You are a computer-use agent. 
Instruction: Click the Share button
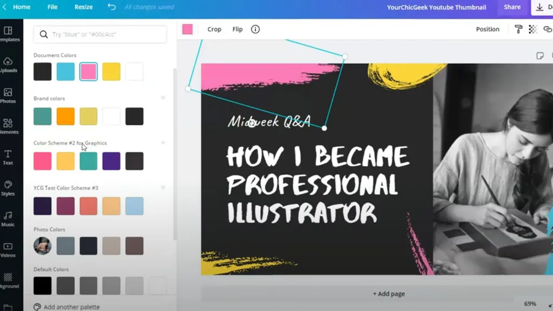[512, 7]
